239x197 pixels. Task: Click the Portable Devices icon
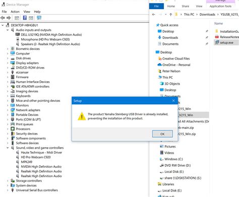pos(13,115)
